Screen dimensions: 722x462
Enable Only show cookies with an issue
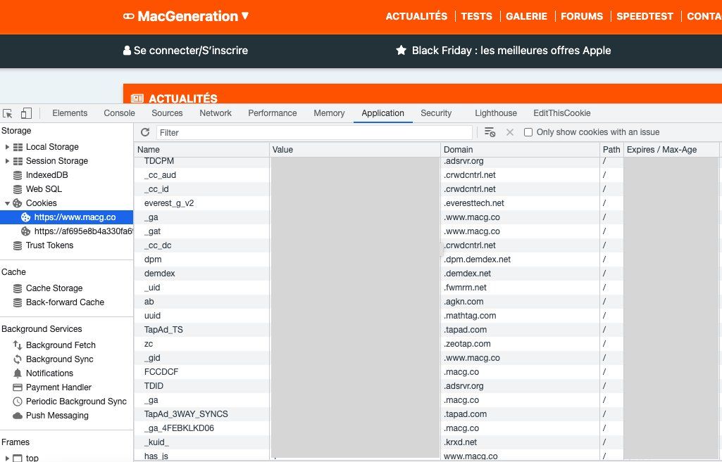[x=528, y=132]
